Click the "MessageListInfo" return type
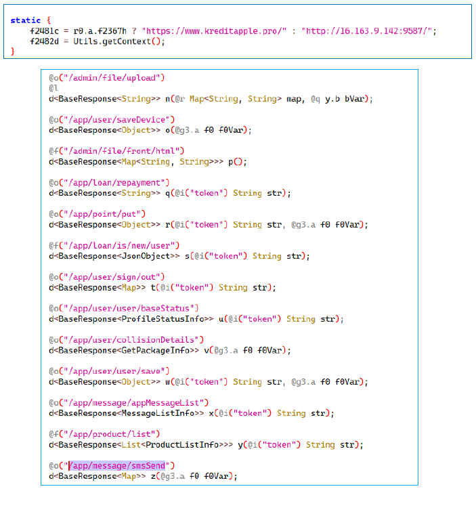Screen dimensions: 476x514 (158, 413)
